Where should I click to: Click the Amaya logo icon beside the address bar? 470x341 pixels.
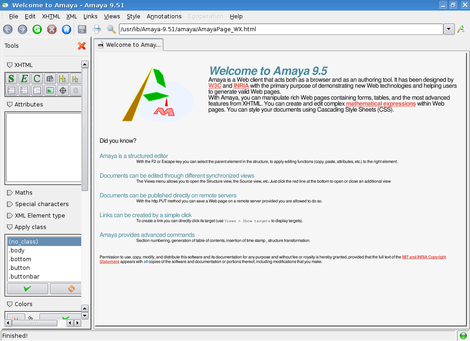(x=461, y=29)
